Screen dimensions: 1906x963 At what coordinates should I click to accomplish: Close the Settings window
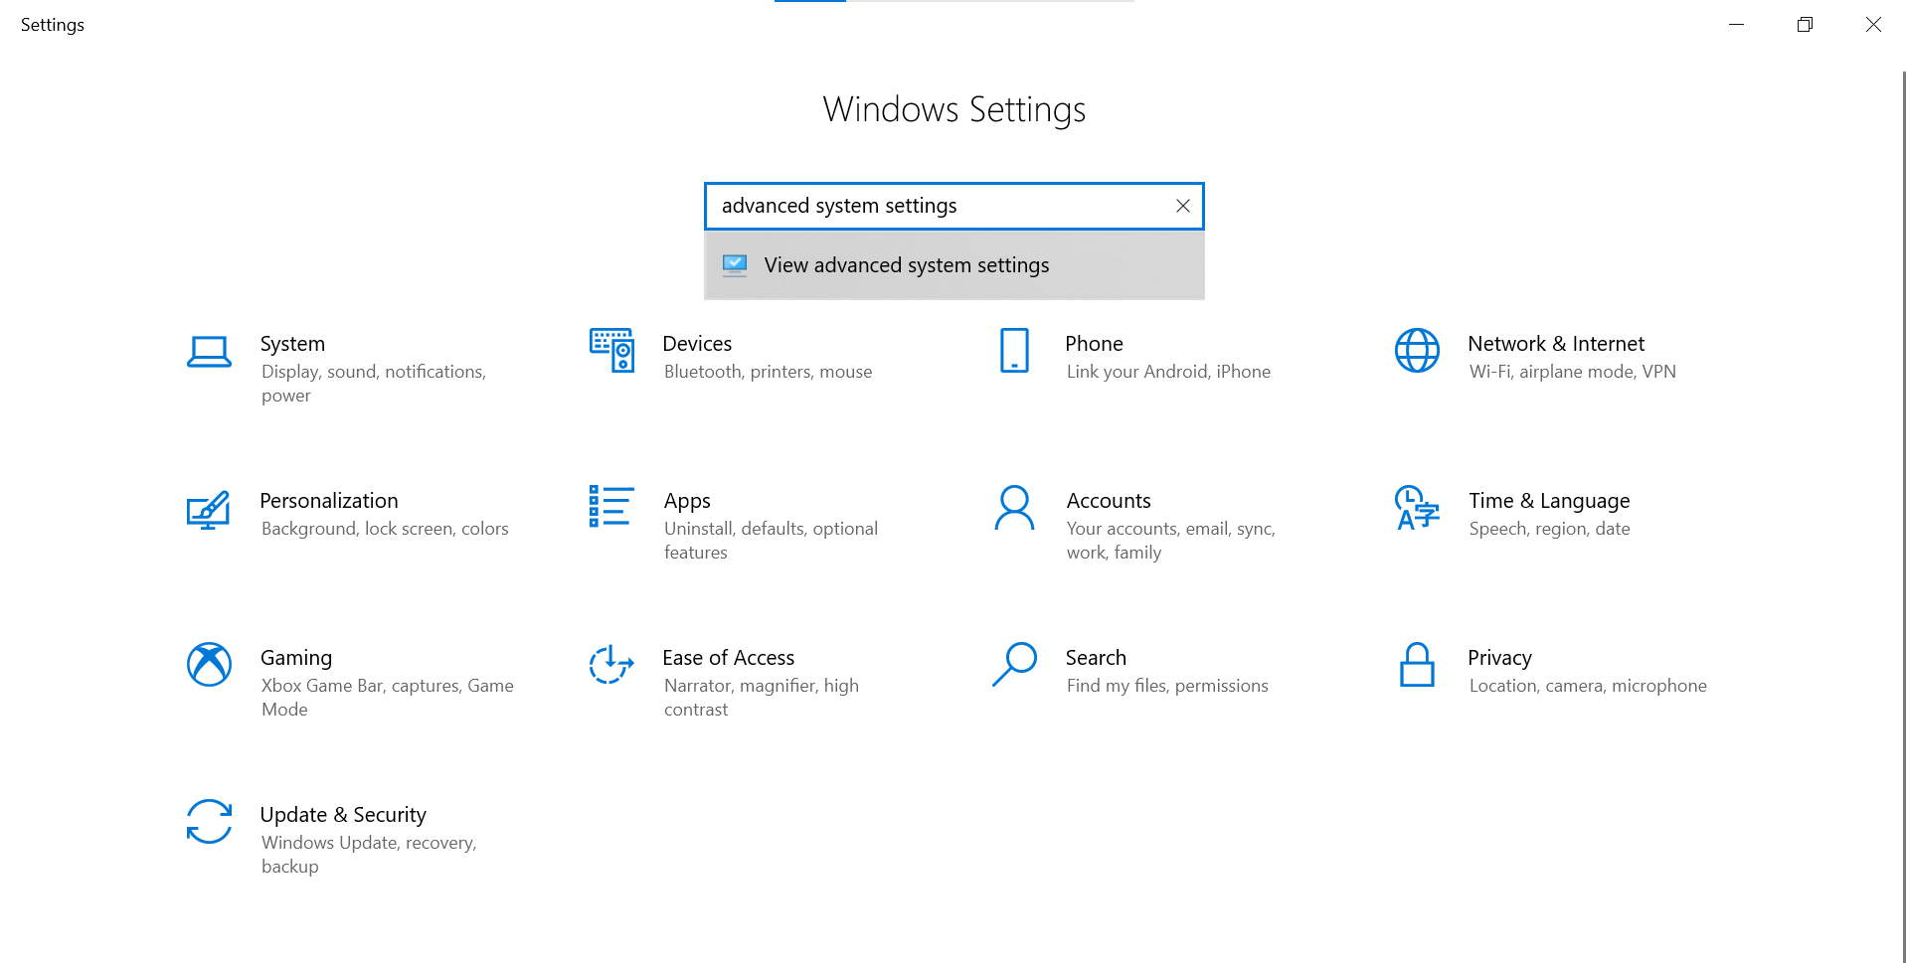coord(1873,25)
